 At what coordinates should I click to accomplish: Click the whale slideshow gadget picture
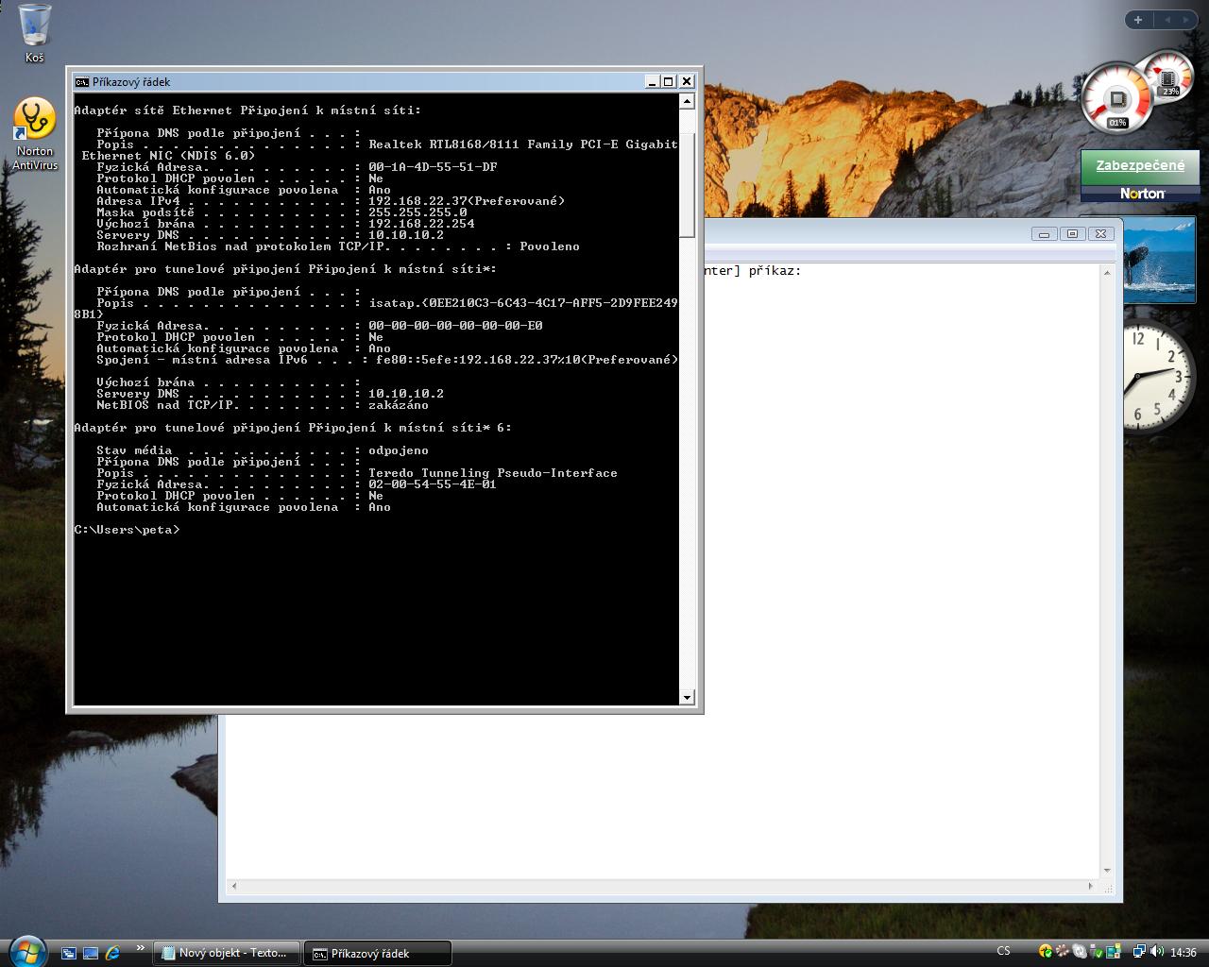pyautogui.click(x=1160, y=260)
